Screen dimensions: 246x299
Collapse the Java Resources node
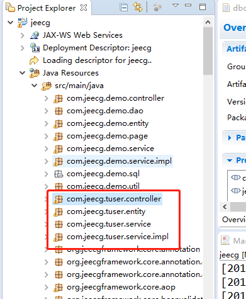coord(23,73)
